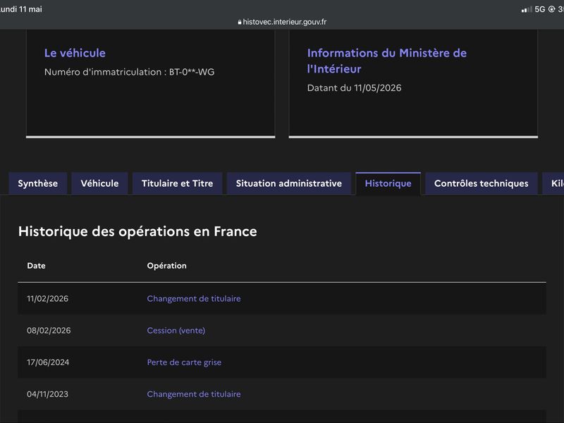The image size is (564, 423).
Task: Select the Situation administrative tab
Action: (x=289, y=183)
